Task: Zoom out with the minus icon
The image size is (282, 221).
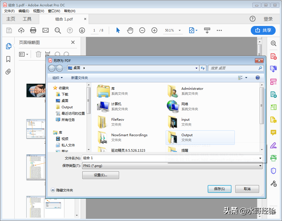Action: point(142,30)
